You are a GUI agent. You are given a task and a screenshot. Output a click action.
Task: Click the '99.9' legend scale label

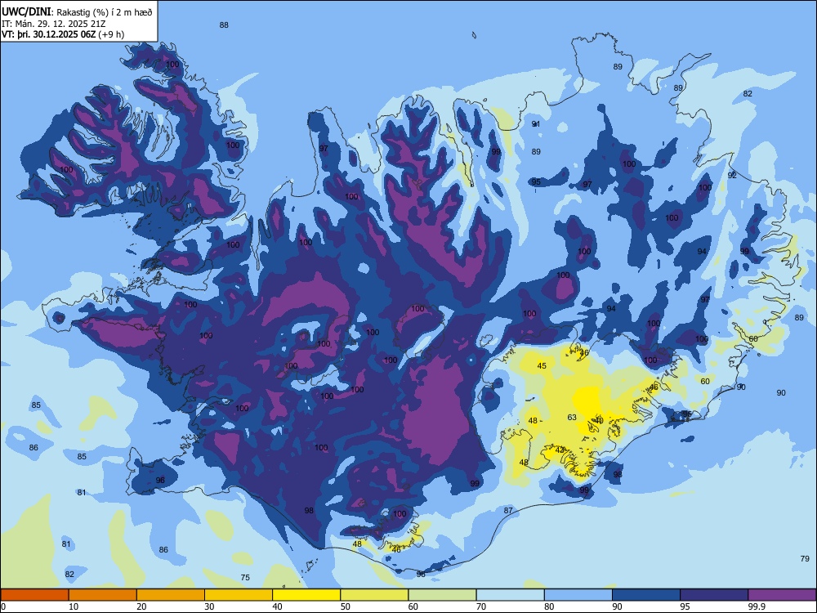tap(757, 606)
